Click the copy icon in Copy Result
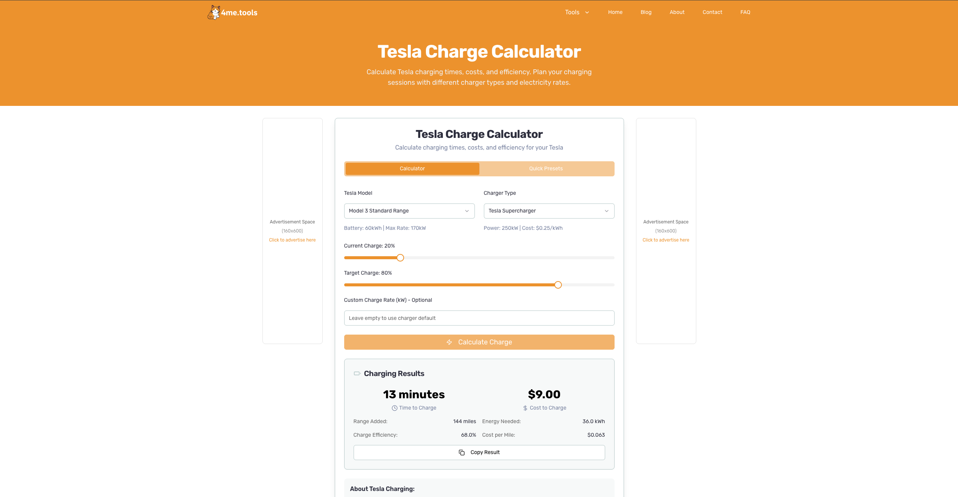The width and height of the screenshot is (958, 497). (462, 453)
